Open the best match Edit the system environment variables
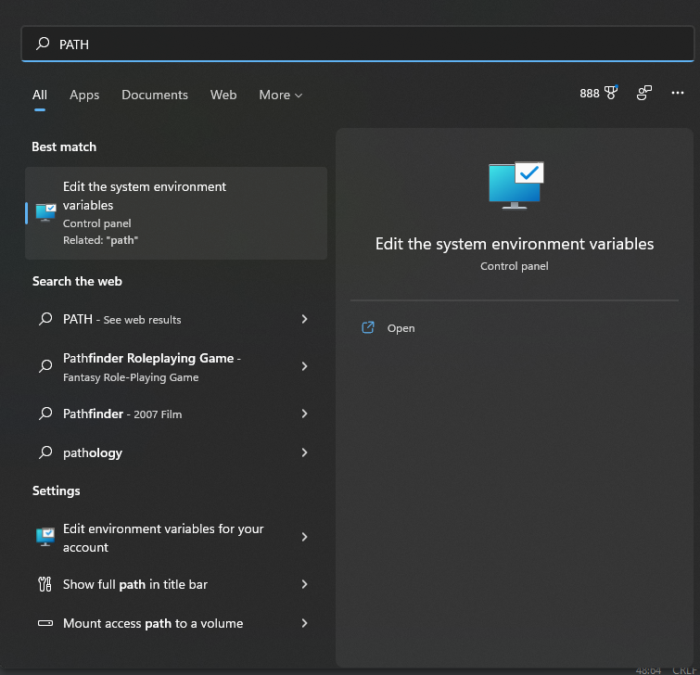The image size is (700, 675). pyautogui.click(x=176, y=213)
